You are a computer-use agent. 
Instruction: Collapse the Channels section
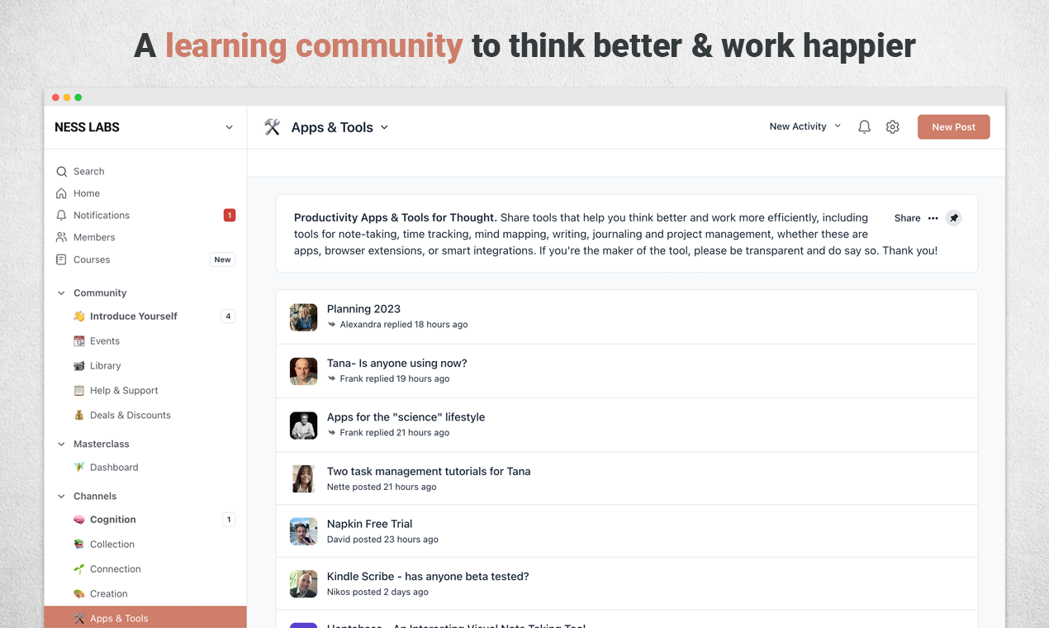coord(61,497)
